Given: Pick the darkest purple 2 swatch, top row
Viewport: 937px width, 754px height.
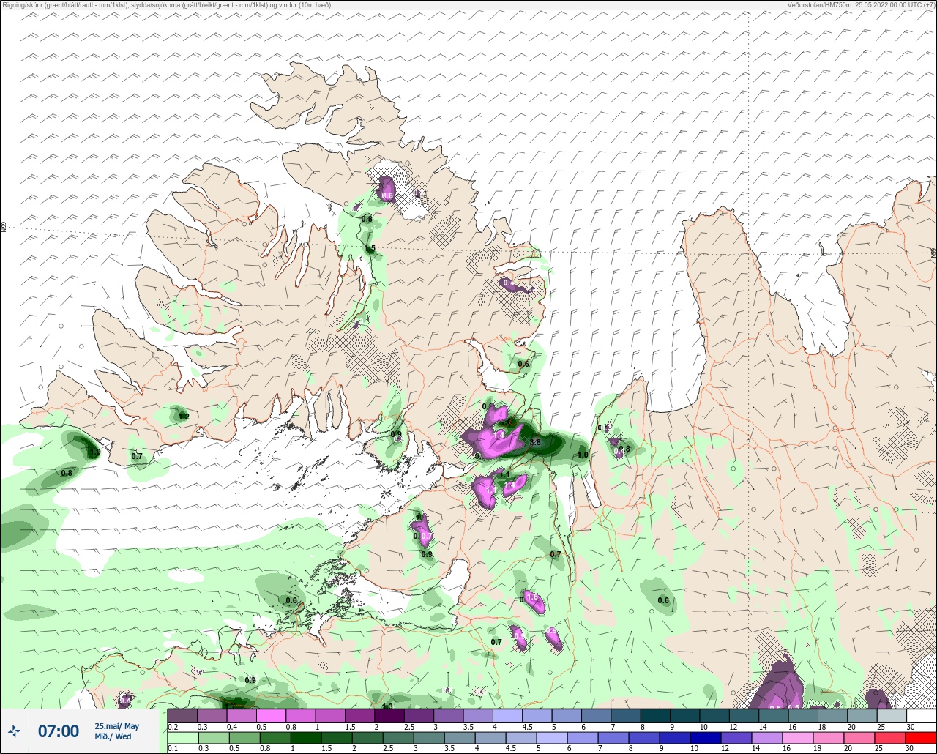Looking at the screenshot, I should pyautogui.click(x=389, y=715).
